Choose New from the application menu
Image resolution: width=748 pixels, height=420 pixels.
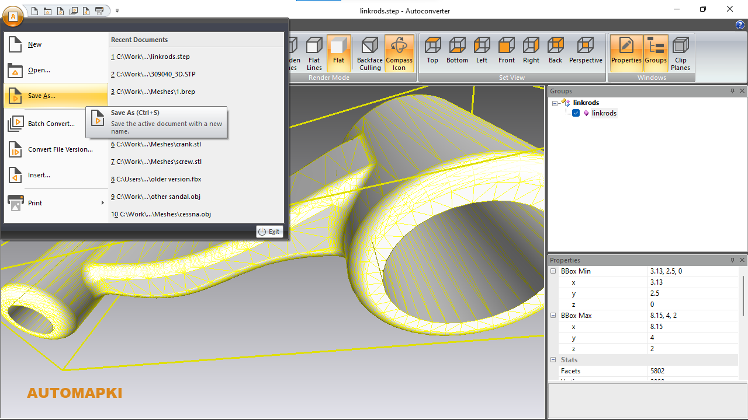[56, 44]
